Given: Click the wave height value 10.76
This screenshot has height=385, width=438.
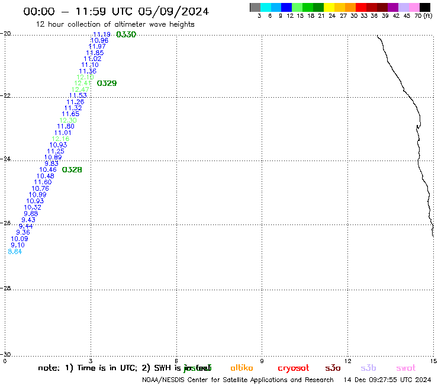Looking at the screenshot, I should click(x=40, y=189).
